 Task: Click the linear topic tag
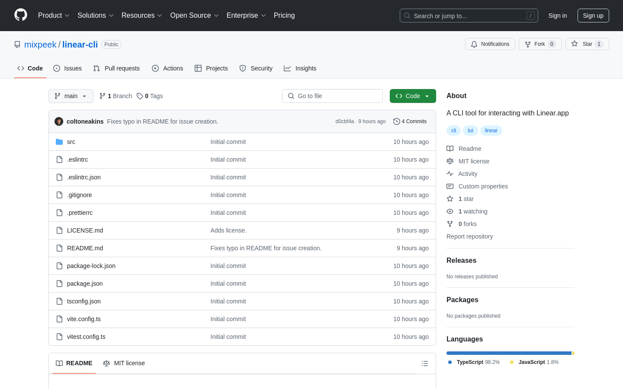491,131
